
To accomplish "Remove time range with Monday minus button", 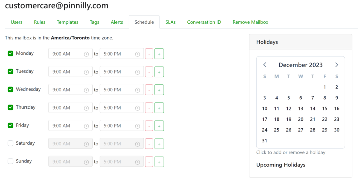I will coord(149,54).
